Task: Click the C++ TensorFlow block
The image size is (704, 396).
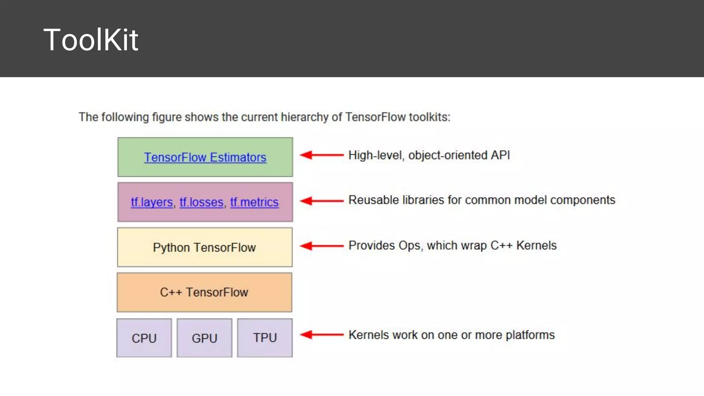Action: coord(204,293)
